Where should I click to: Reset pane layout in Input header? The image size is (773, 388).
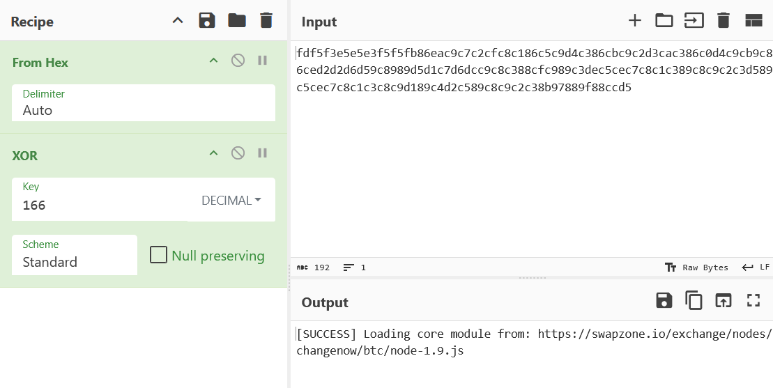click(753, 21)
